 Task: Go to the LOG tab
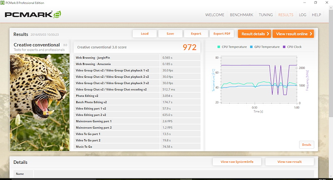click(303, 15)
